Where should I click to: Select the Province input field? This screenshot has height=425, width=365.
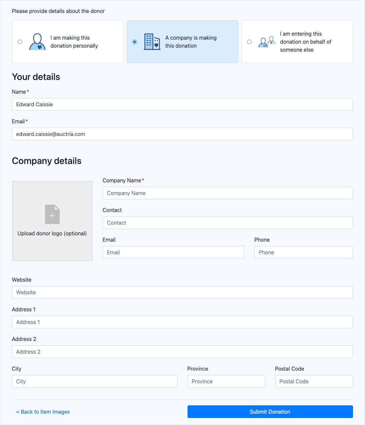coord(226,382)
